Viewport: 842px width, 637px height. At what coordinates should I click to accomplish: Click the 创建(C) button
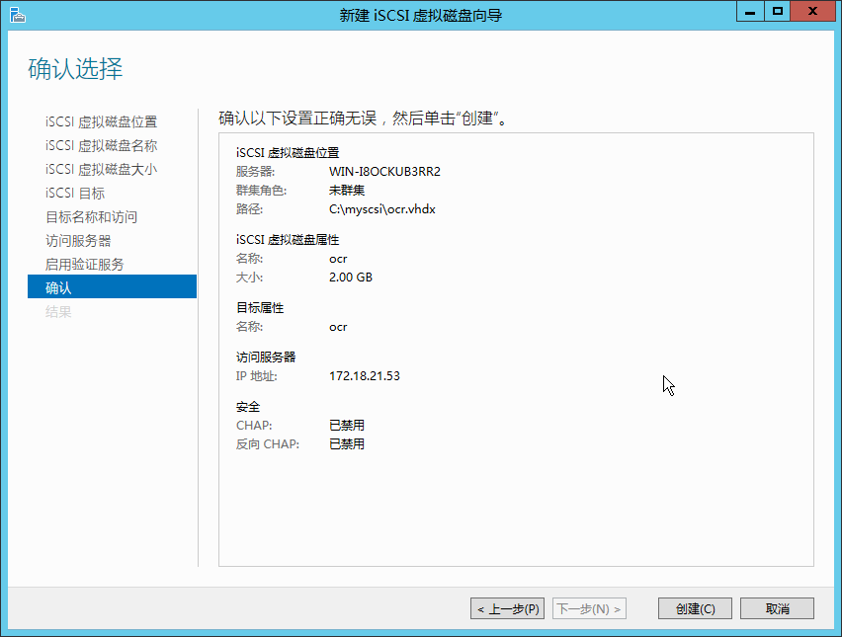(x=695, y=608)
